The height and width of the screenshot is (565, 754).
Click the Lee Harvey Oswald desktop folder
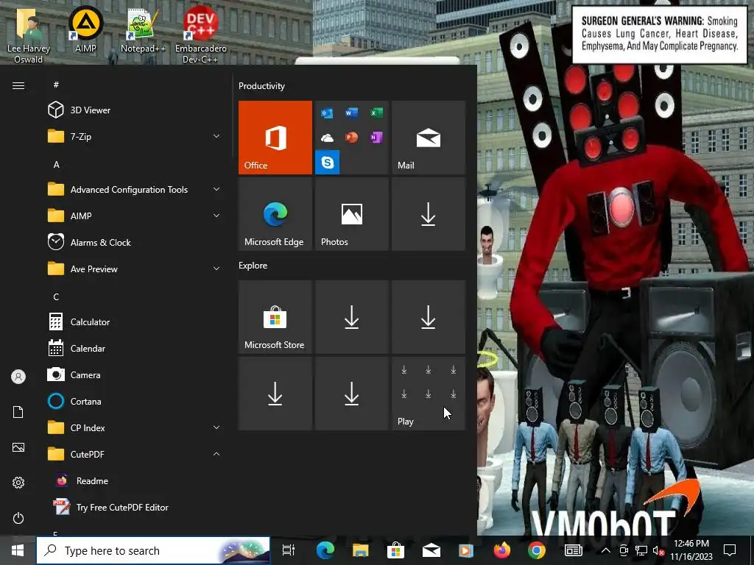[x=29, y=35]
